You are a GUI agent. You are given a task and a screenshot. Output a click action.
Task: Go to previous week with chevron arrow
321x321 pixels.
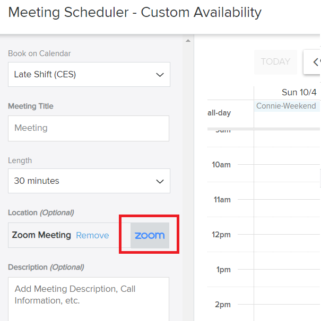tap(314, 62)
